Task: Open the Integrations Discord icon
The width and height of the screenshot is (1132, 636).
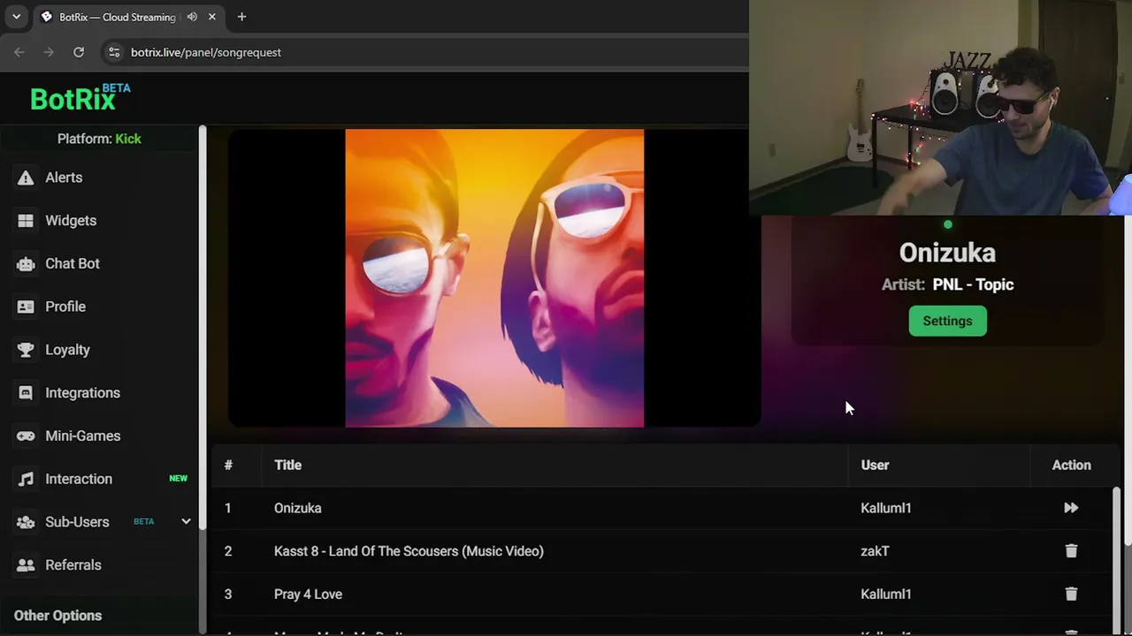Action: pos(26,393)
